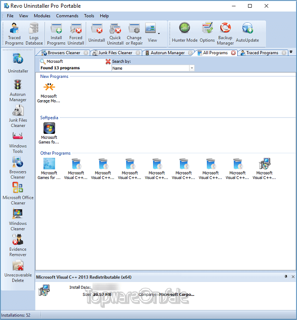Click the 20.57 MB size value
Image resolution: width=297 pixels, height=320 pixels.
click(x=102, y=295)
